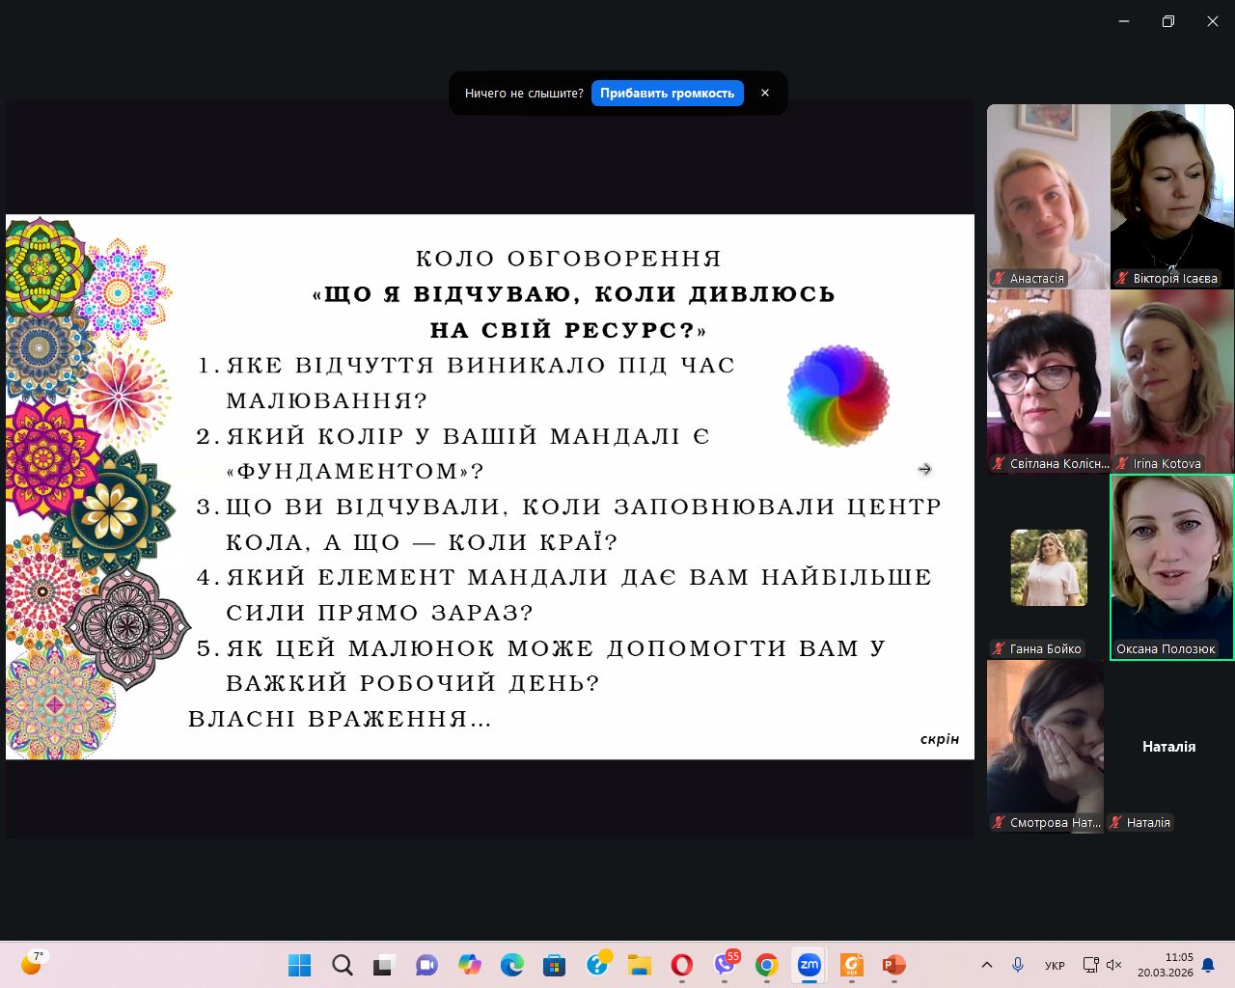Switch the УКР keyboard language
1235x988 pixels.
tap(1055, 965)
